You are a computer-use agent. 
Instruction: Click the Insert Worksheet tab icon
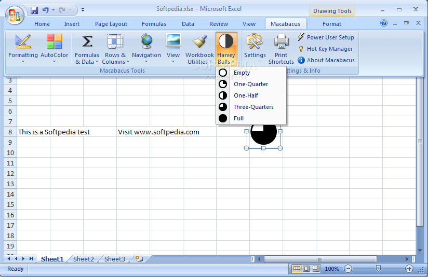point(140,259)
